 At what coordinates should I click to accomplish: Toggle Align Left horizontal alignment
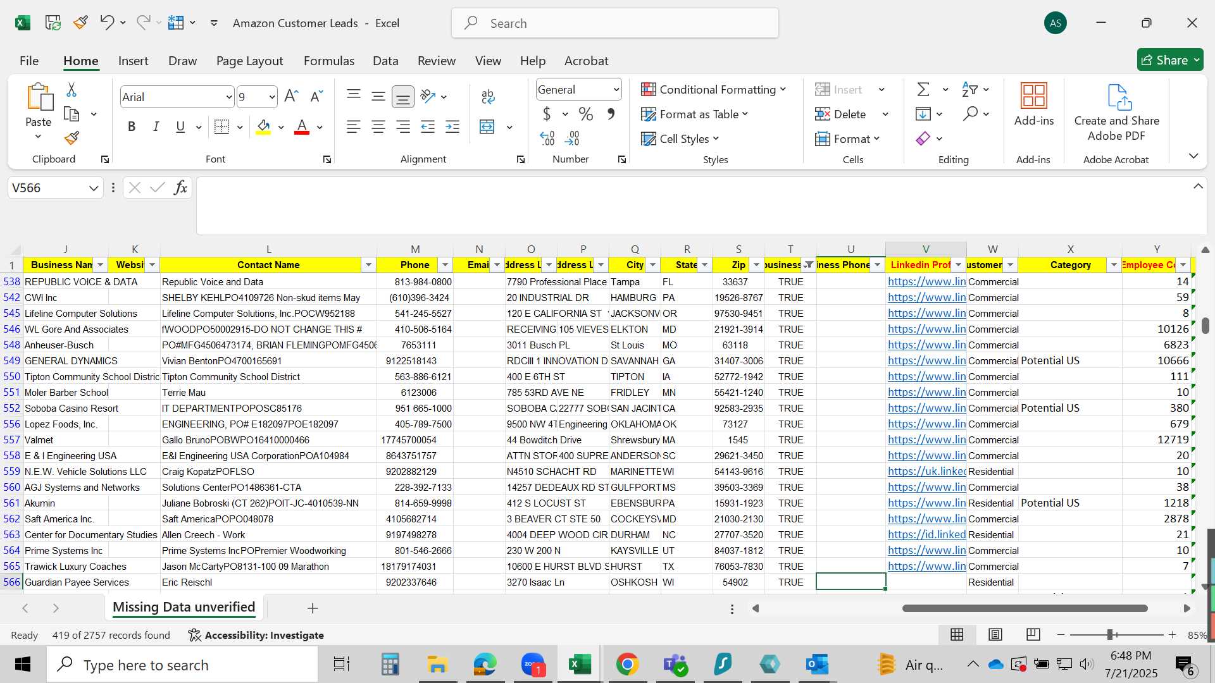pyautogui.click(x=354, y=126)
